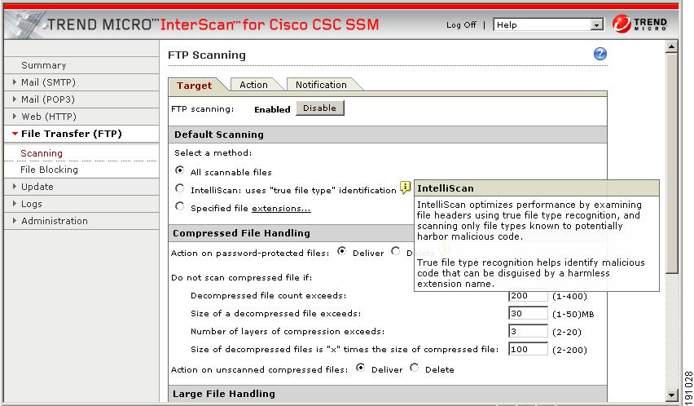Click the decompressed file size field
The height and width of the screenshot is (406, 694).
528,313
